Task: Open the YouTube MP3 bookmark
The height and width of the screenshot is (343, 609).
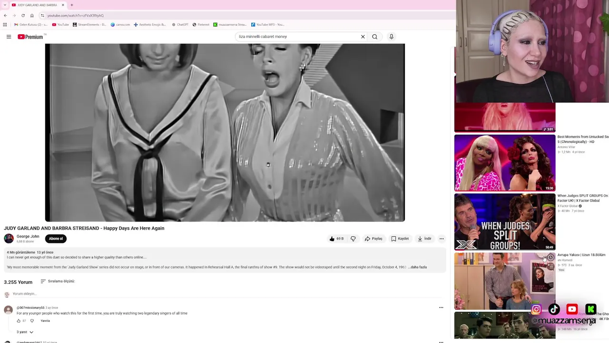Action: [268, 25]
